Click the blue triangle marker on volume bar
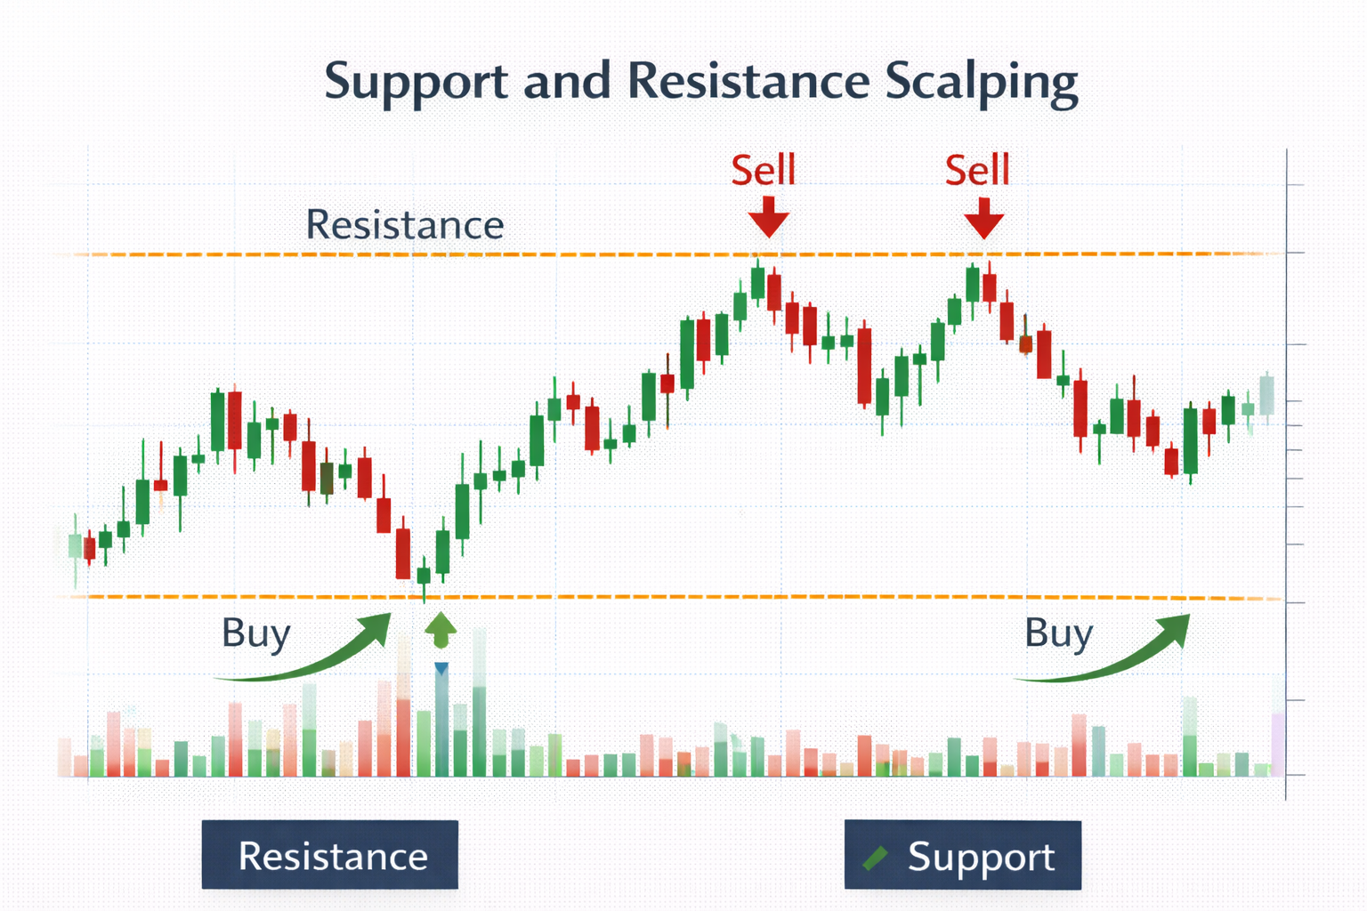Viewport: 1367px width, 911px height. (x=441, y=668)
